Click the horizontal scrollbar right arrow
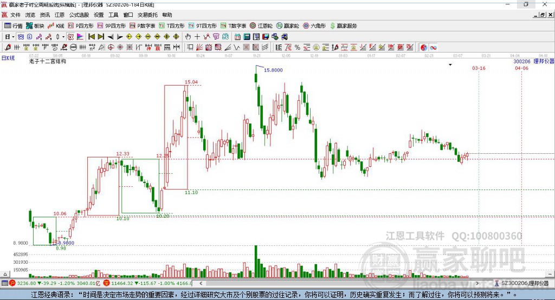This screenshot has width=555, height=300. pyautogui.click(x=477, y=283)
